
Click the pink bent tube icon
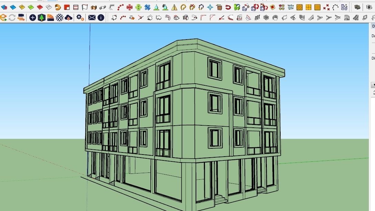coord(168,18)
